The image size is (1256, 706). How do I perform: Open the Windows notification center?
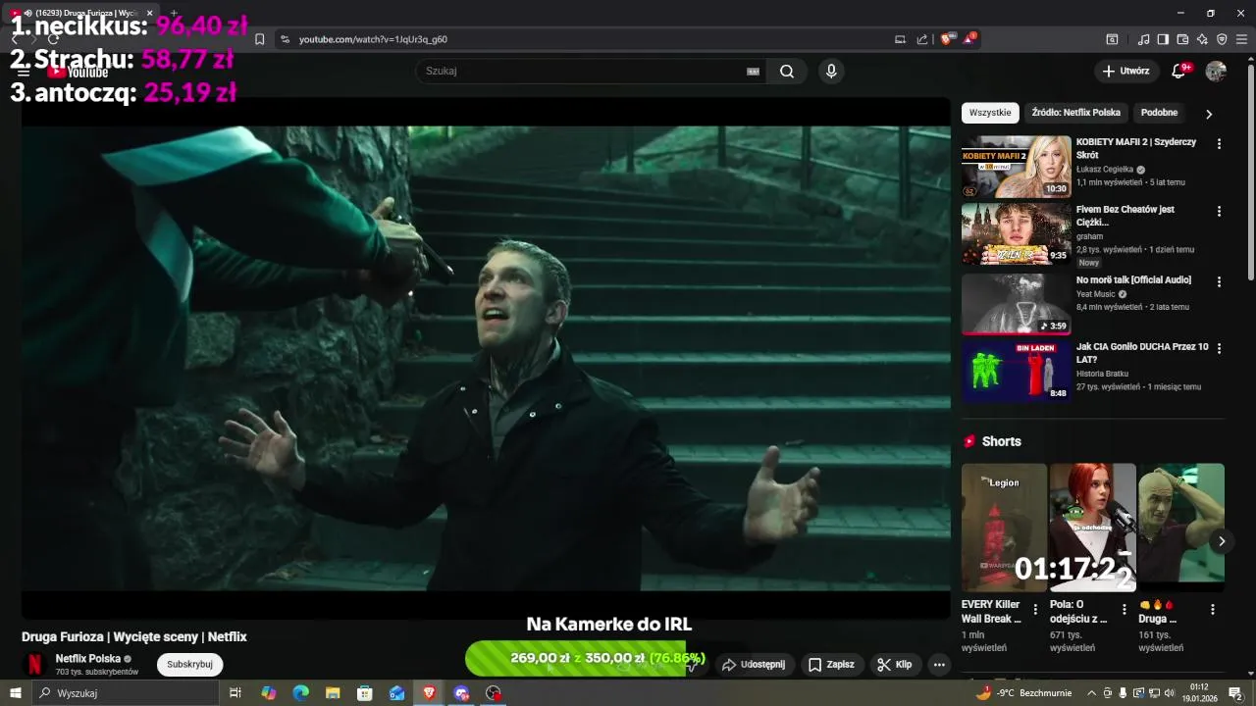click(1236, 693)
